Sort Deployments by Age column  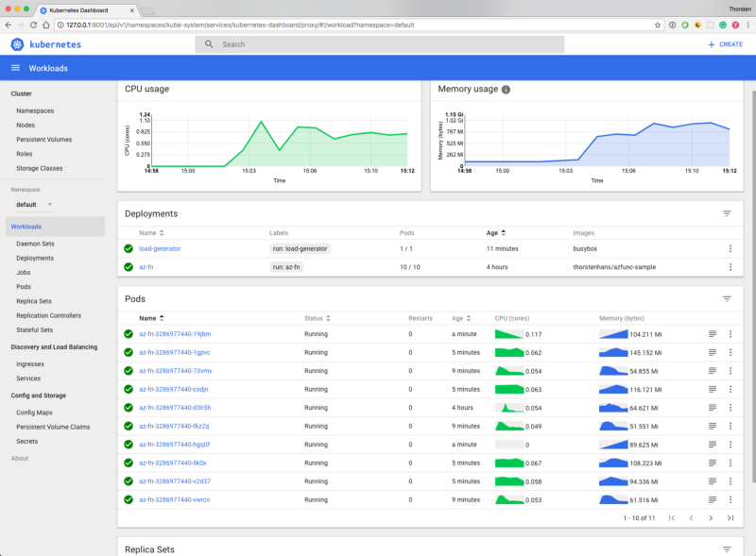point(495,232)
